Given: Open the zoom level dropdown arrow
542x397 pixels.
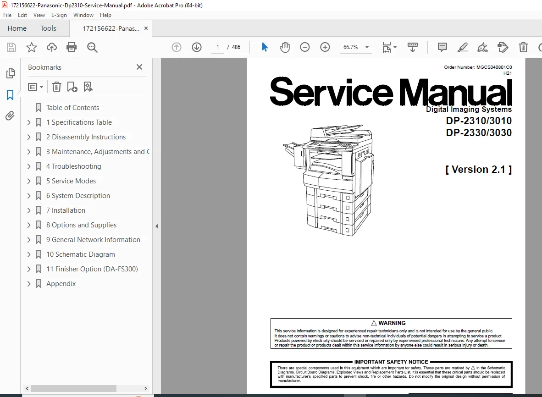Looking at the screenshot, I should coord(367,47).
